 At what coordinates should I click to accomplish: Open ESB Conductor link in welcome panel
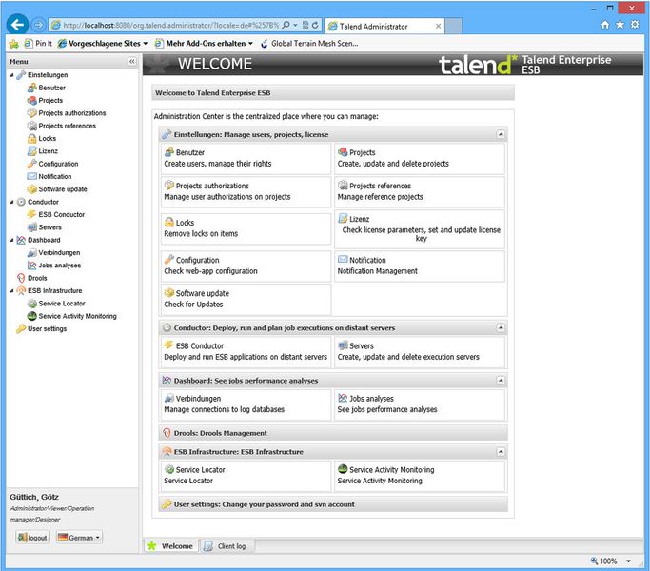click(200, 345)
